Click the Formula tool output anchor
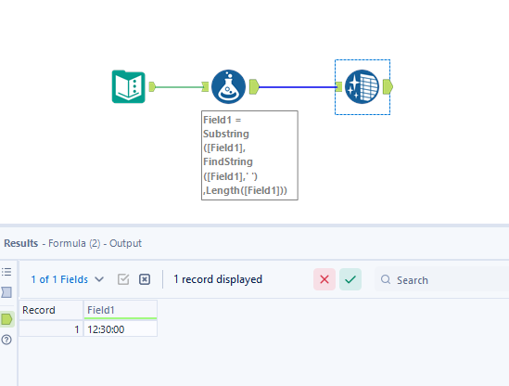This screenshot has height=386, width=509. (254, 86)
